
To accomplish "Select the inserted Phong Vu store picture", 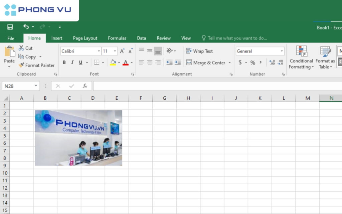I will pyautogui.click(x=78, y=138).
